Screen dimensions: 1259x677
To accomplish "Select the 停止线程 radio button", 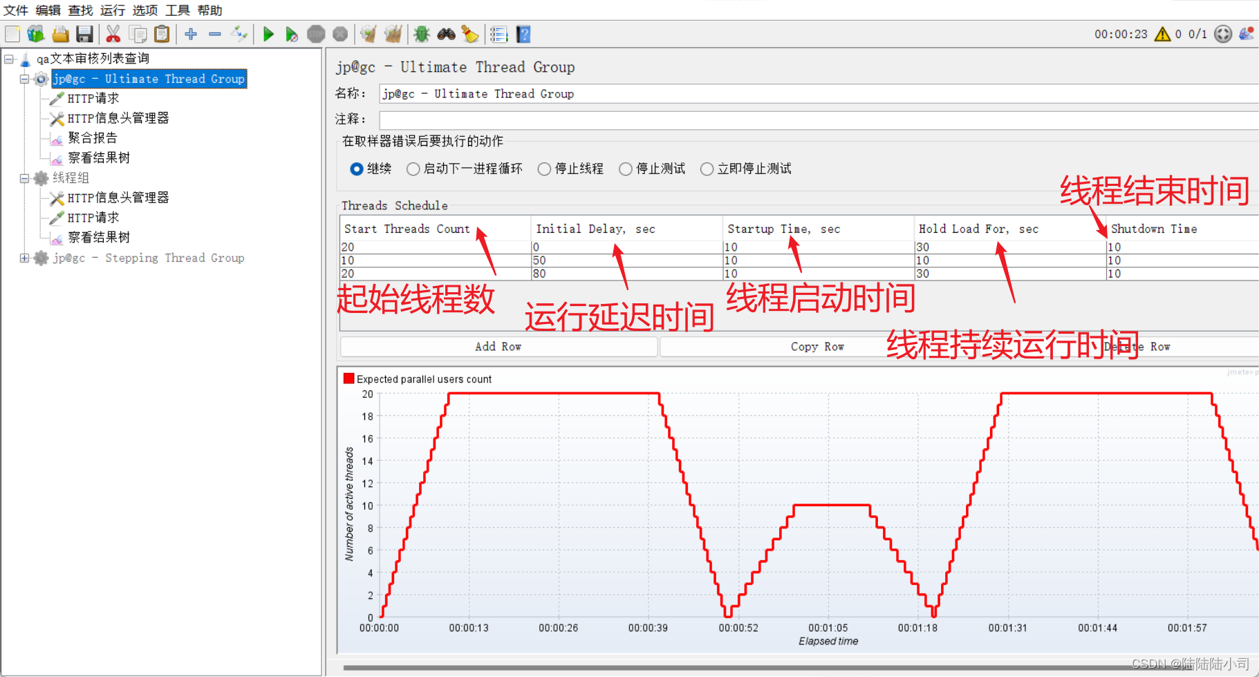I will (x=544, y=169).
